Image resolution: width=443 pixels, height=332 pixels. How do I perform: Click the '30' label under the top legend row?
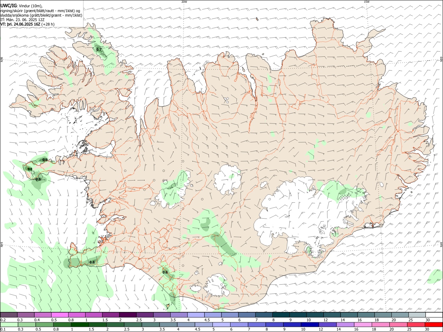pos(428,320)
